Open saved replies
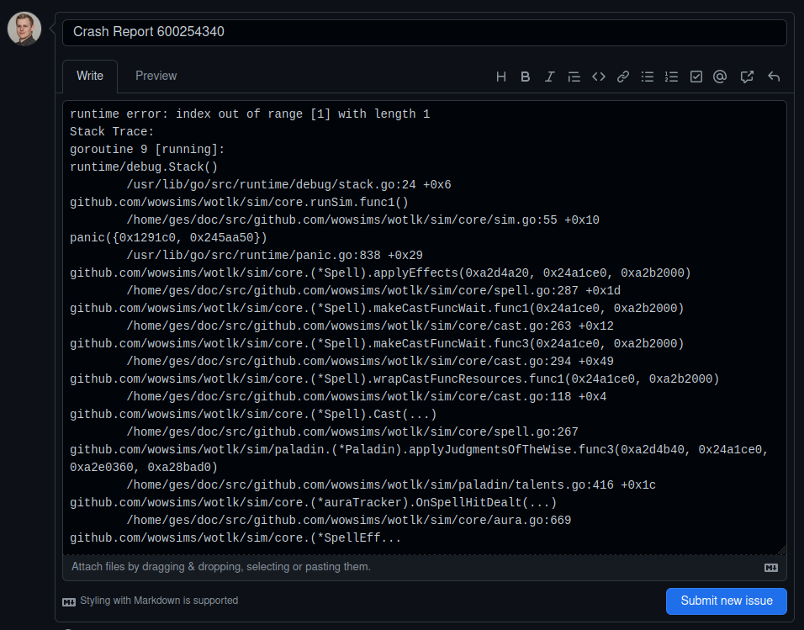Image resolution: width=804 pixels, height=630 pixels. [x=747, y=76]
